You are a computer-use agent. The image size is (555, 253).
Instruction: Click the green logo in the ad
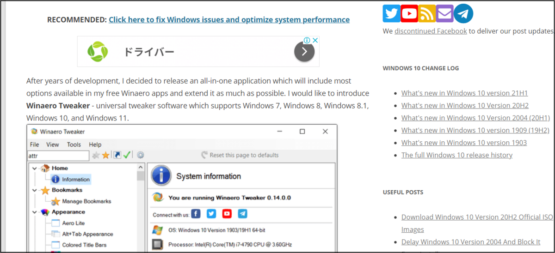(98, 51)
